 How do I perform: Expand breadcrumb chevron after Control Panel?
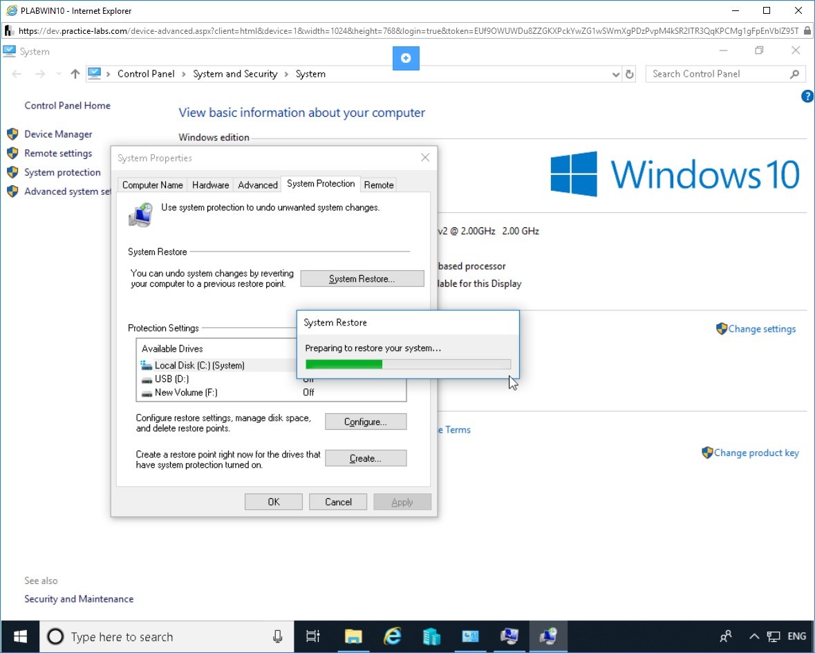tap(184, 75)
